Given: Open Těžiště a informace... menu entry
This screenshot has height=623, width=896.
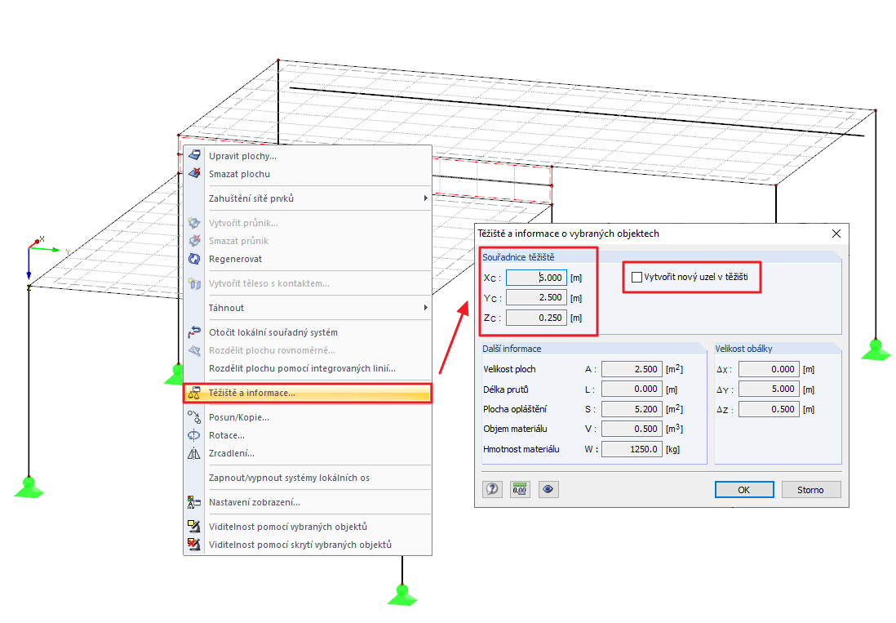Looking at the screenshot, I should point(308,394).
